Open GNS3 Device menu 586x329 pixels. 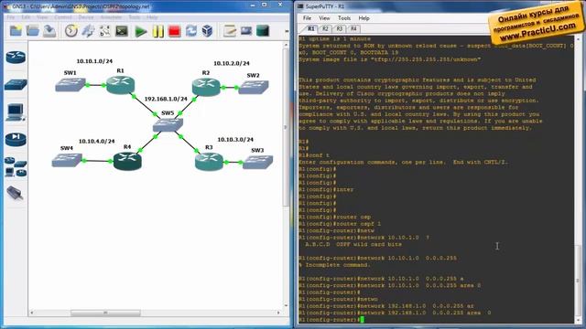coord(86,17)
